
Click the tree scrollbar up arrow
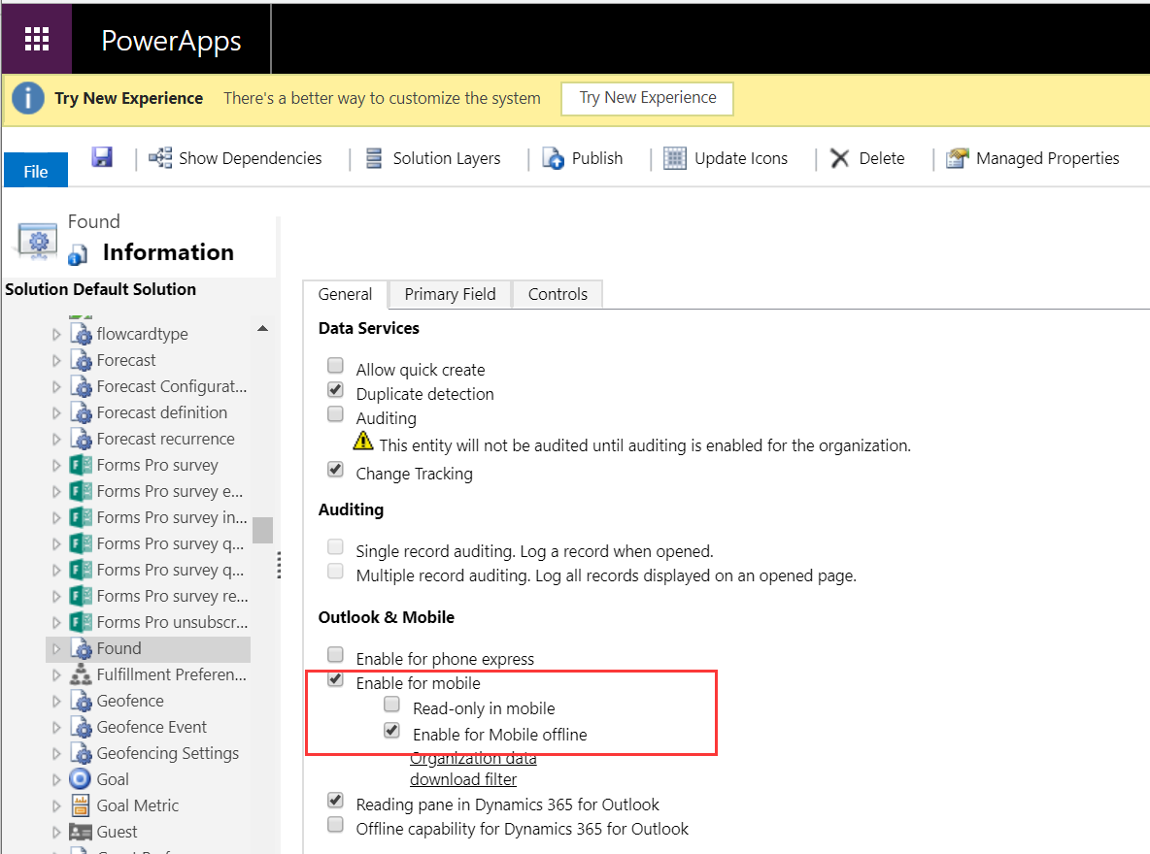[x=262, y=328]
